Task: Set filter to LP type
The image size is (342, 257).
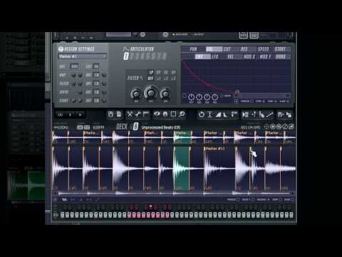Action: click(x=151, y=72)
